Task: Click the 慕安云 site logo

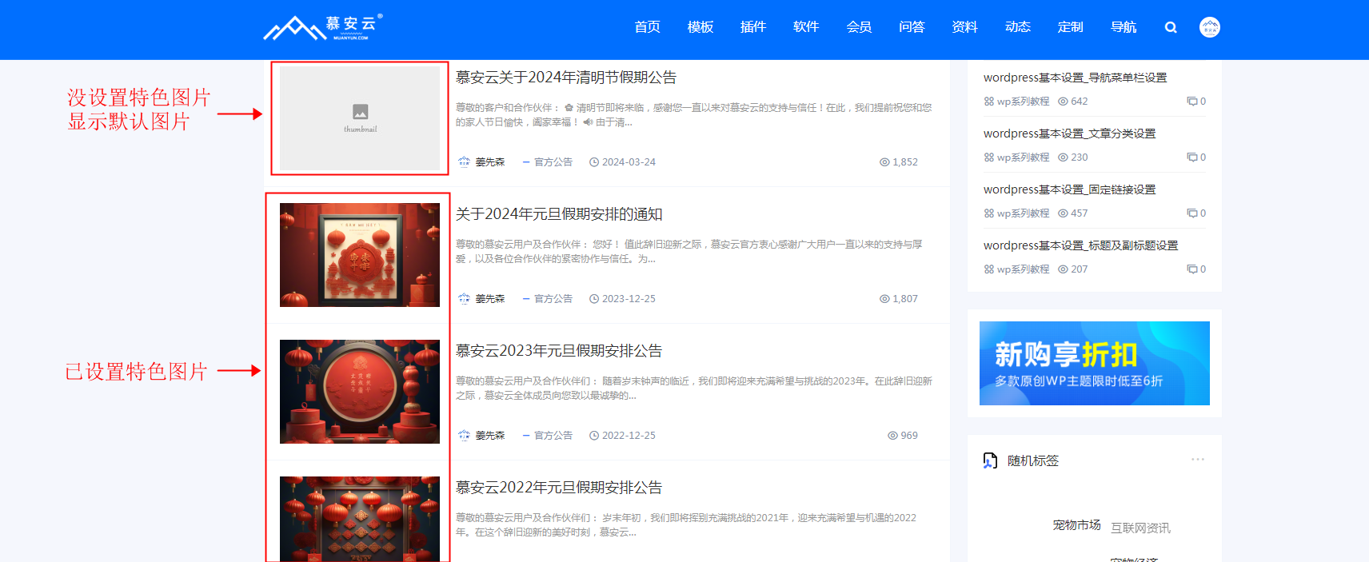Action: 323,27
